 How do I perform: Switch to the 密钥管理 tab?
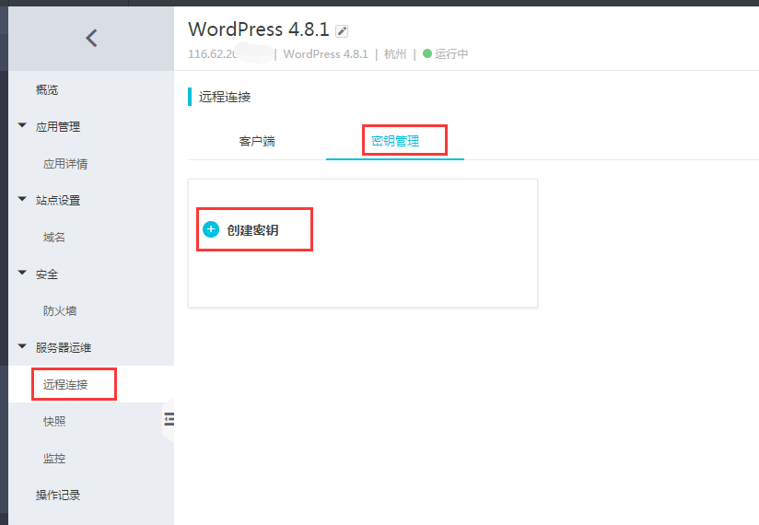[x=395, y=141]
